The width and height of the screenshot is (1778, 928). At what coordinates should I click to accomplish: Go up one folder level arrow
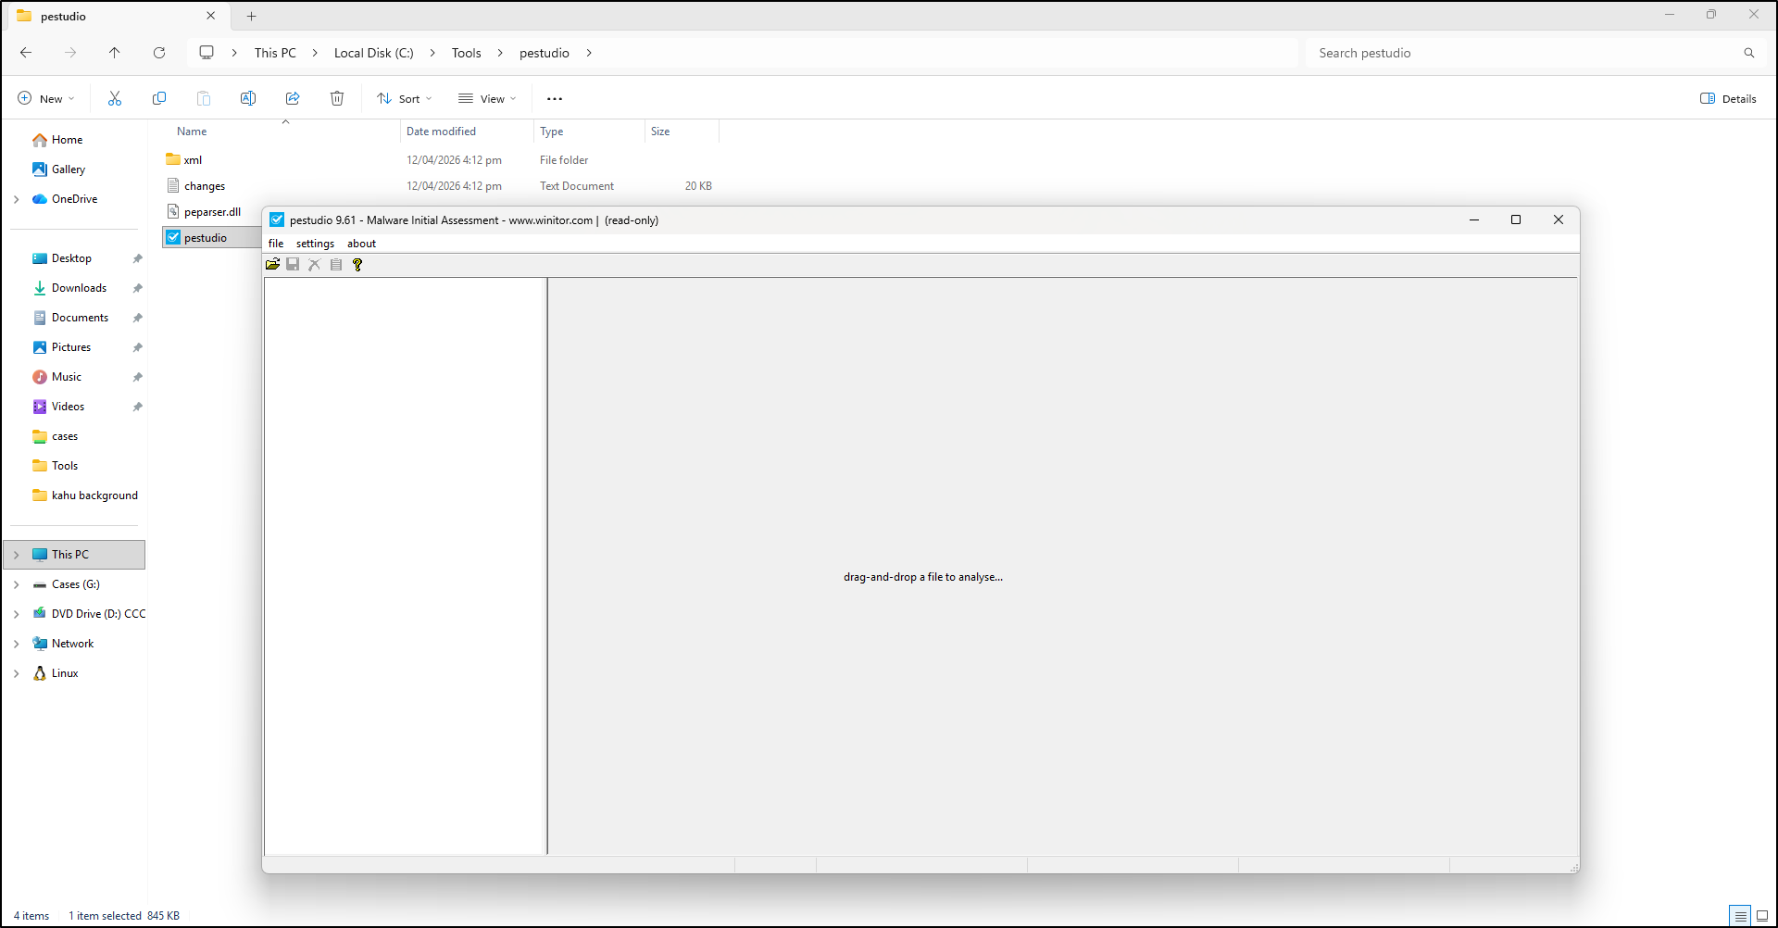[x=115, y=53]
